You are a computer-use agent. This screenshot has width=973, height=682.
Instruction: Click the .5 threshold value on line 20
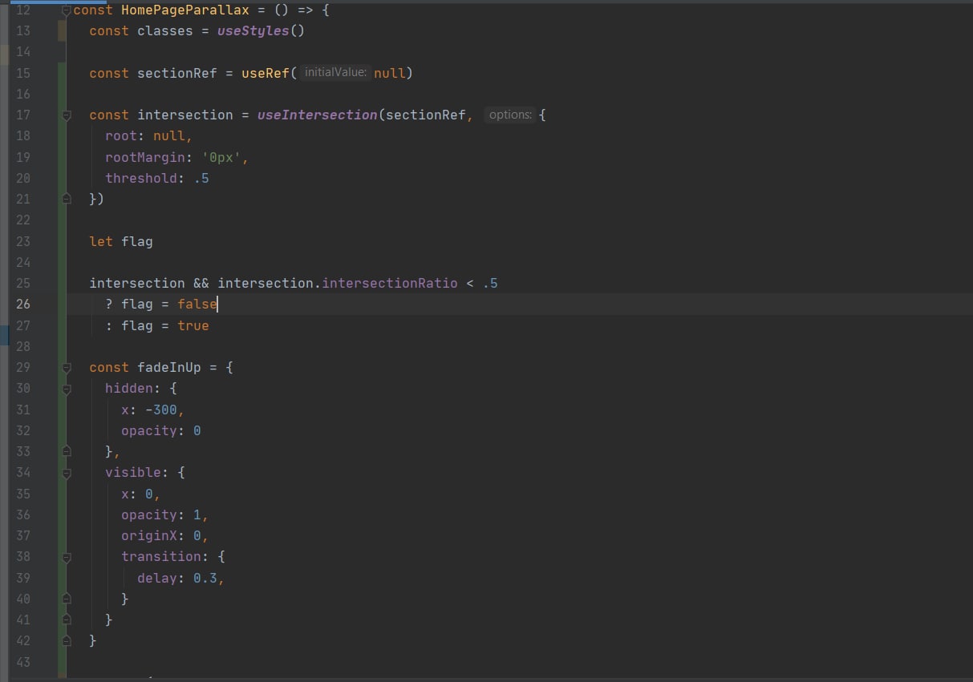point(201,178)
